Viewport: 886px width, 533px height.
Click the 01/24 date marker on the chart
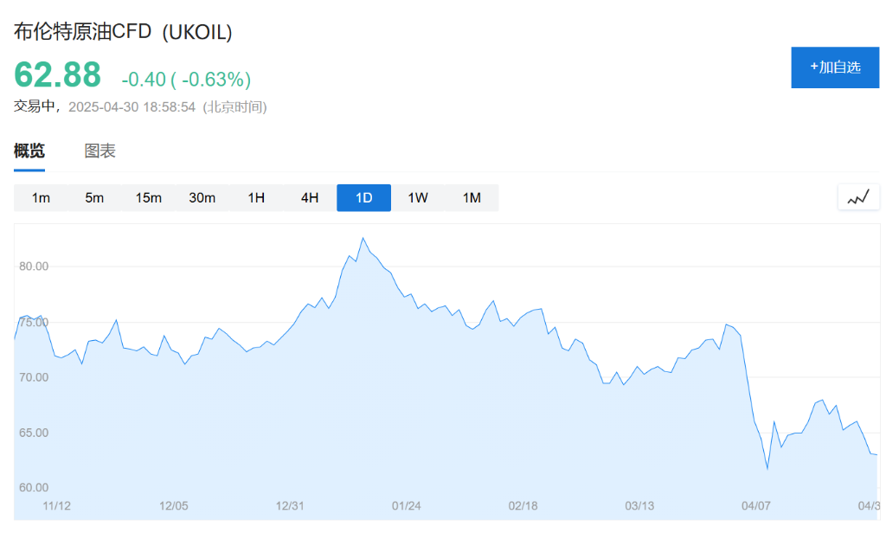[407, 505]
